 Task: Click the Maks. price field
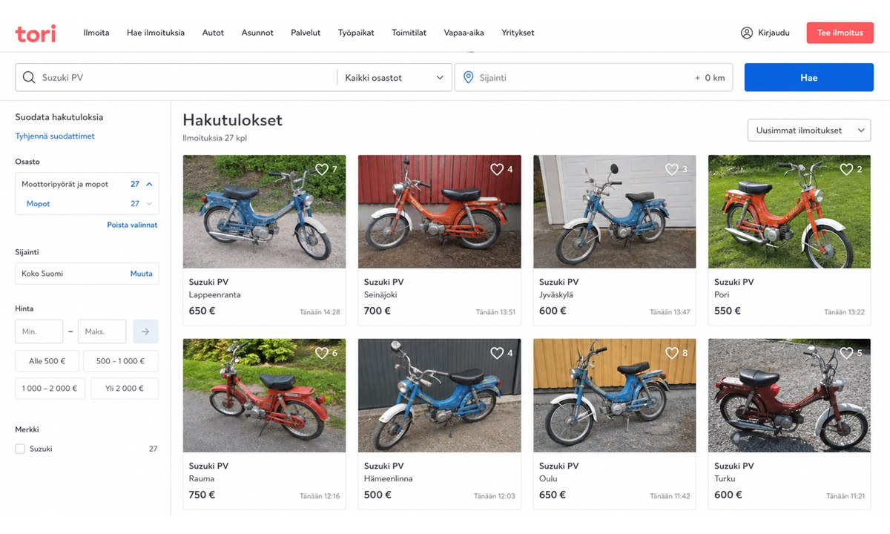[x=102, y=332]
